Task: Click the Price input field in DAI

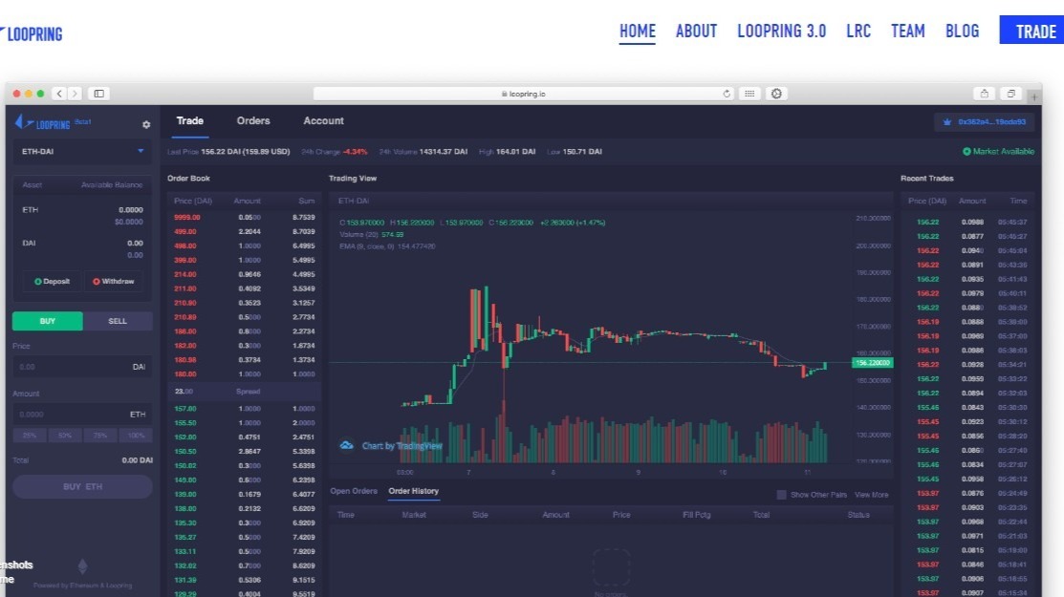Action: pyautogui.click(x=82, y=367)
